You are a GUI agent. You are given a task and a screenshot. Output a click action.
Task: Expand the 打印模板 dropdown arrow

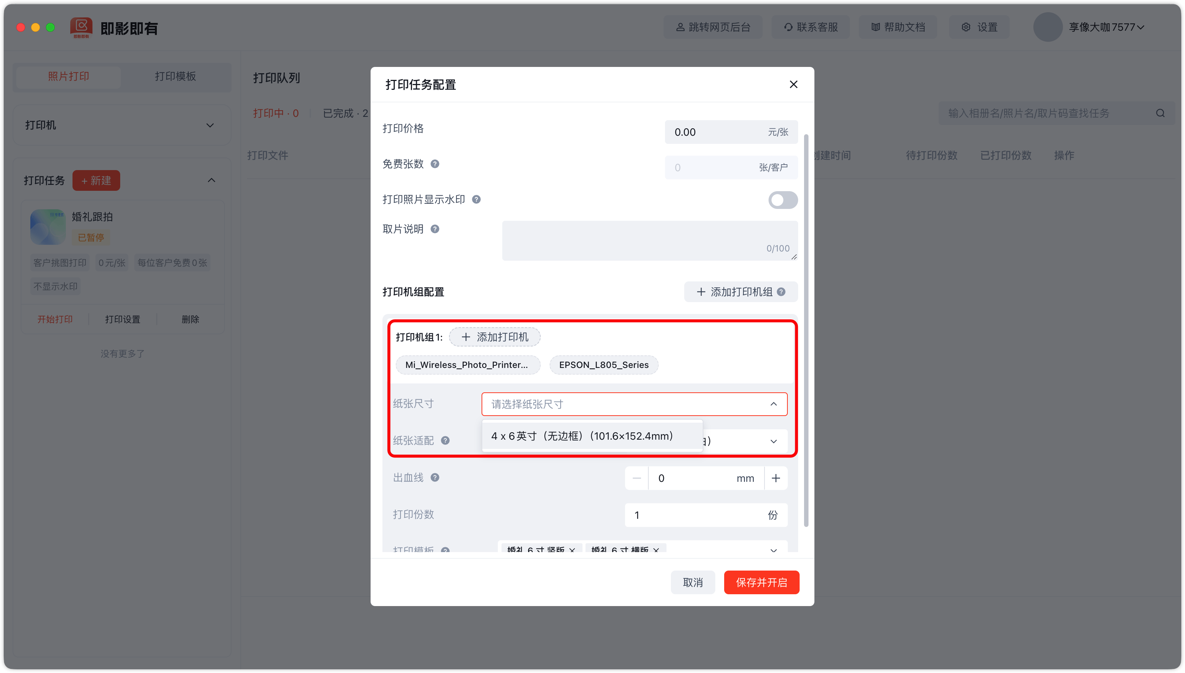773,550
